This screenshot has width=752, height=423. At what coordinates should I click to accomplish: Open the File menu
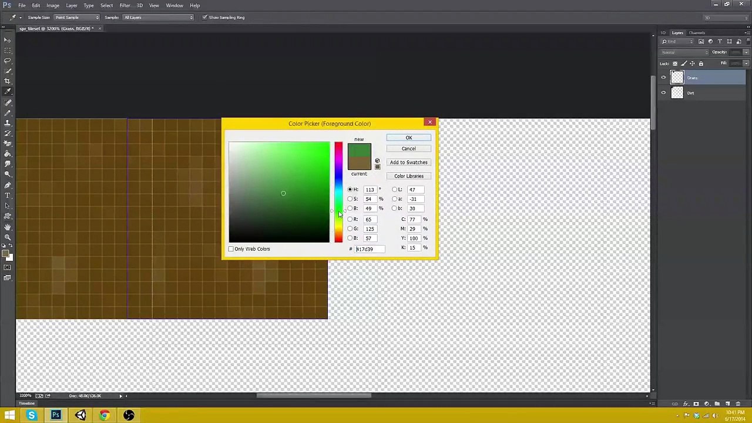tap(22, 5)
